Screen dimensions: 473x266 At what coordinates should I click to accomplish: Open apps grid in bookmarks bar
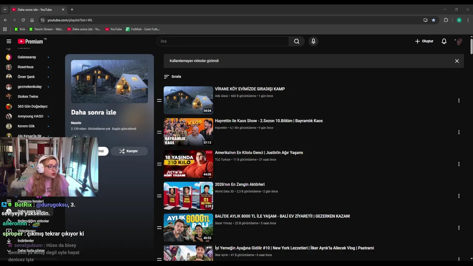pyautogui.click(x=5, y=29)
